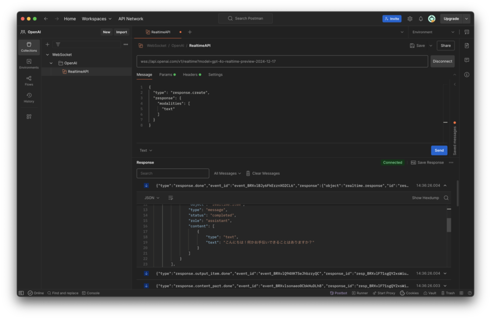This screenshot has height=319, width=491.
Task: Switch to the Message tab
Action: tap(144, 74)
